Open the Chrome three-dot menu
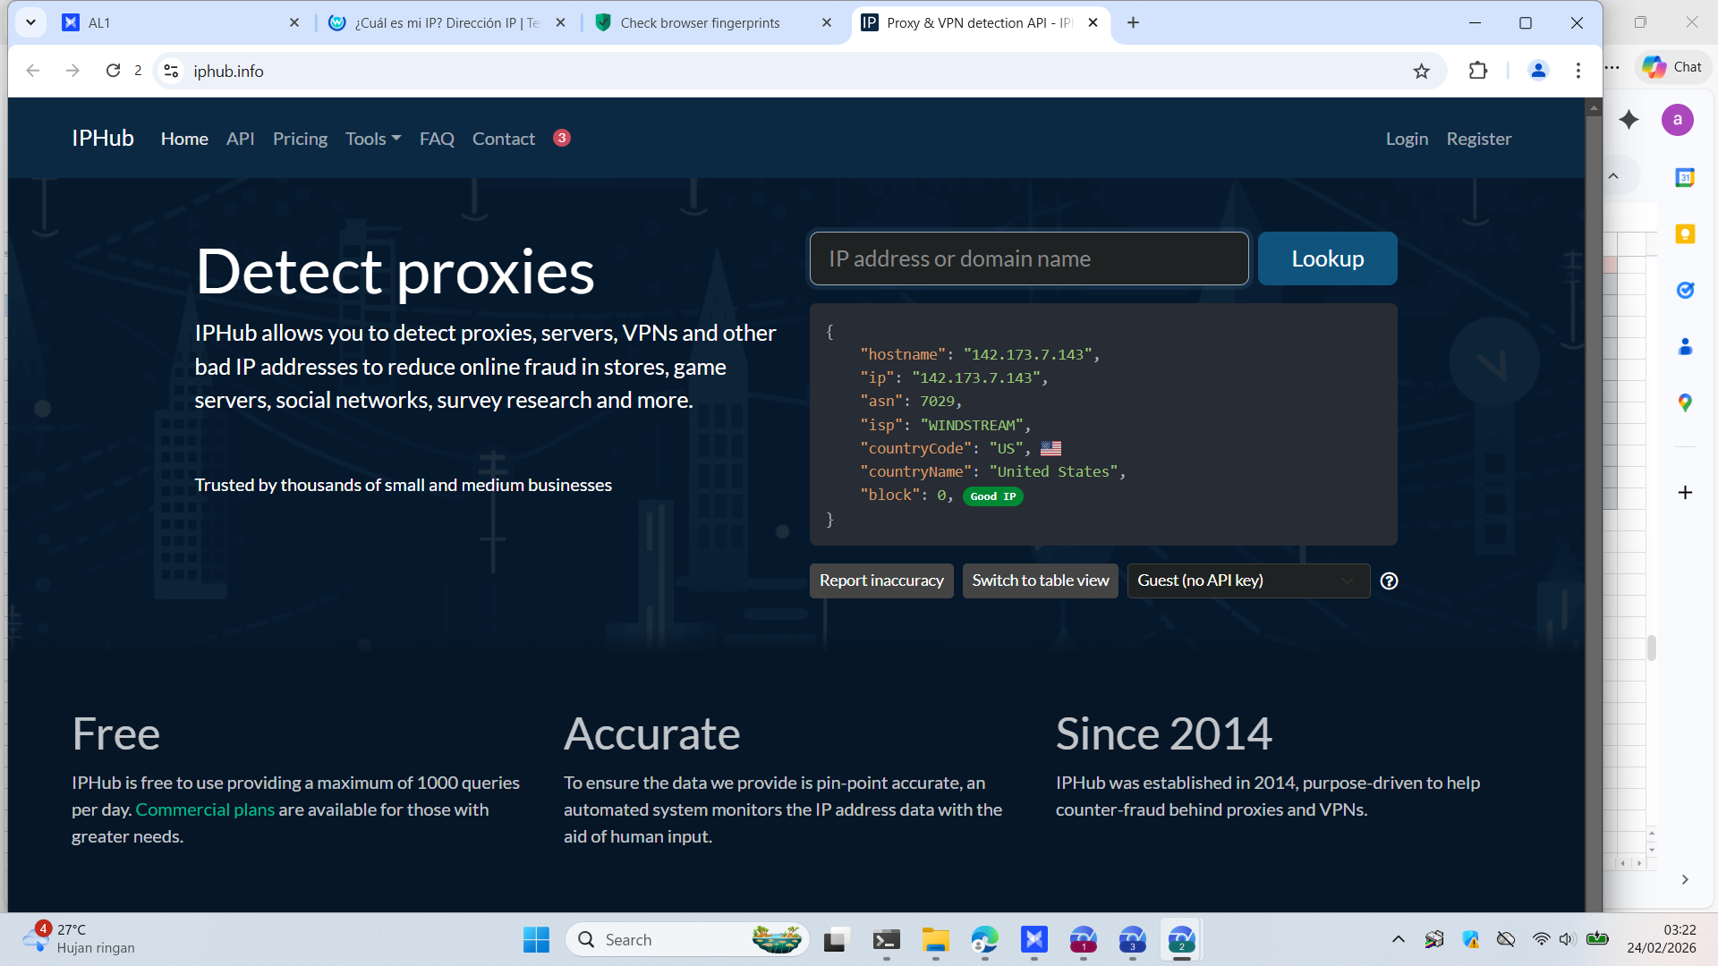 (x=1578, y=71)
